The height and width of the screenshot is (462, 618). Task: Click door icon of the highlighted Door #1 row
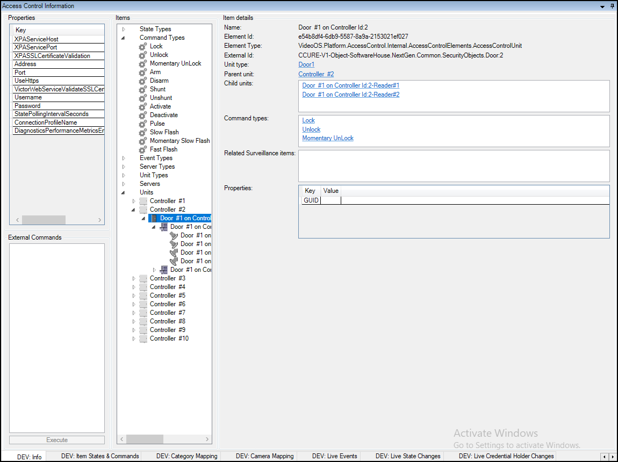coord(154,218)
